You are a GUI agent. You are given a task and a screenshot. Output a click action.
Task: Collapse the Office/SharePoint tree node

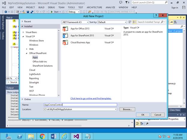coord(27,53)
